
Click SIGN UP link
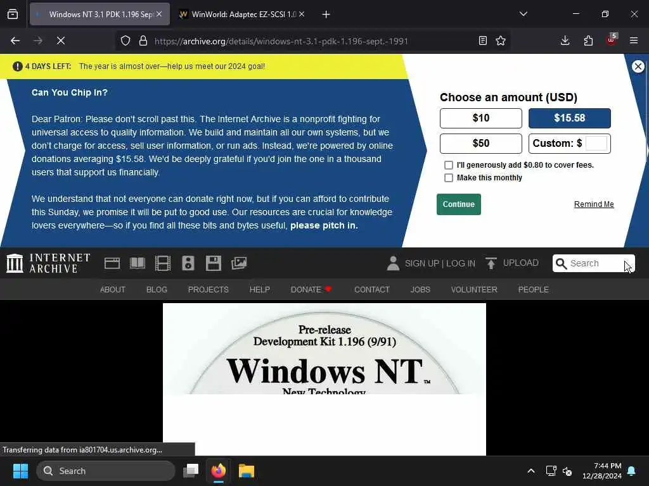pyautogui.click(x=422, y=263)
